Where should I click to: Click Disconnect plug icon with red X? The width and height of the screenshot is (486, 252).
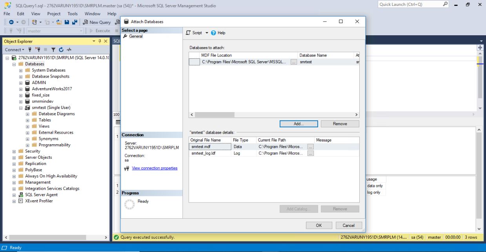(x=38, y=50)
